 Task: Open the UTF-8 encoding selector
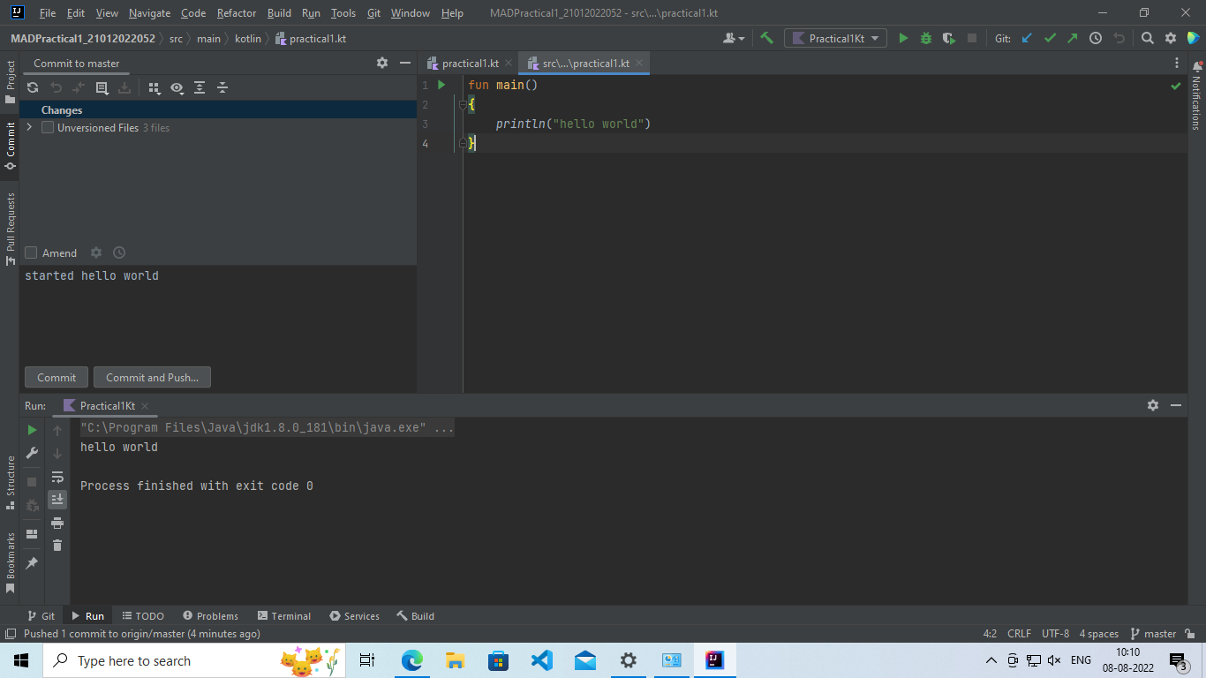pyautogui.click(x=1055, y=634)
